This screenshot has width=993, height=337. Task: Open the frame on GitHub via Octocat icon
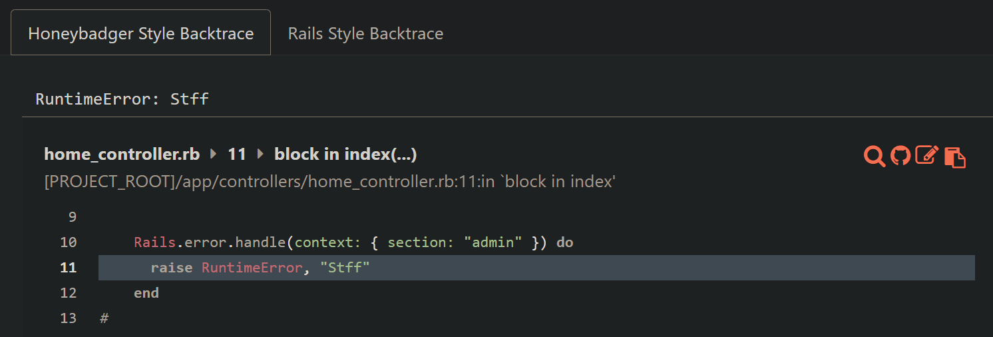900,156
